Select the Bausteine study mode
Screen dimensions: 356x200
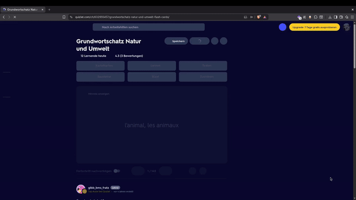tap(100, 77)
